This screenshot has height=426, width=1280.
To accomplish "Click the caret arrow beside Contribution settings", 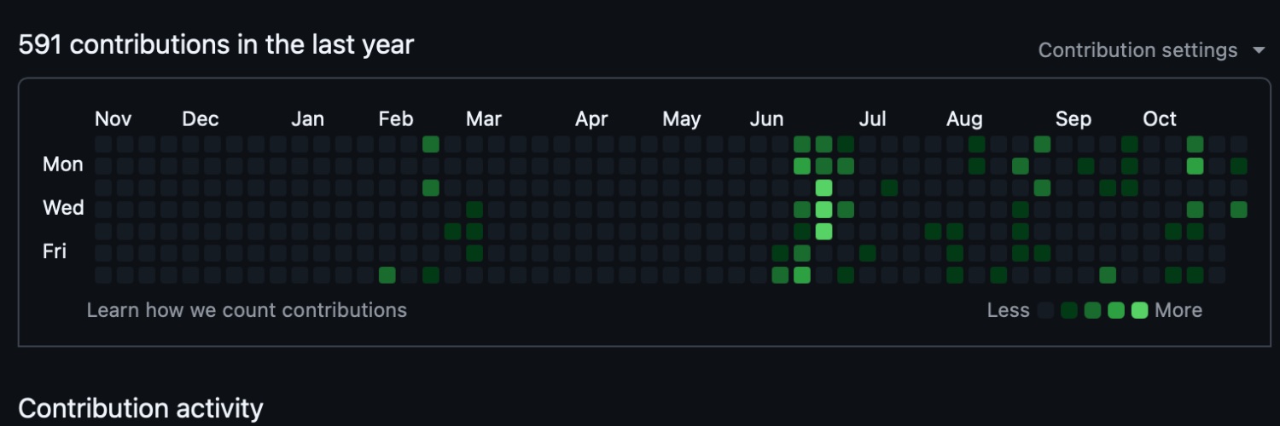I will click(x=1259, y=50).
